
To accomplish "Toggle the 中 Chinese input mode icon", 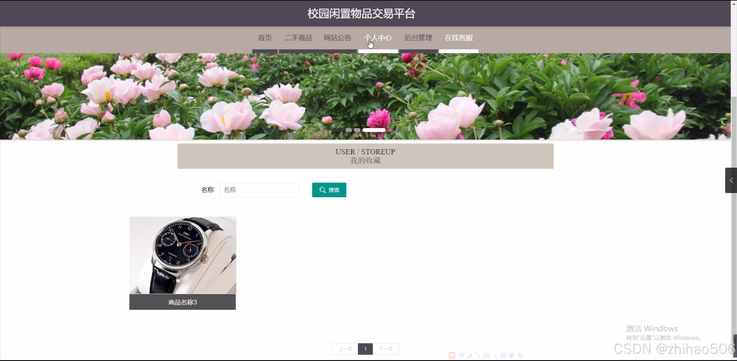I will click(461, 355).
